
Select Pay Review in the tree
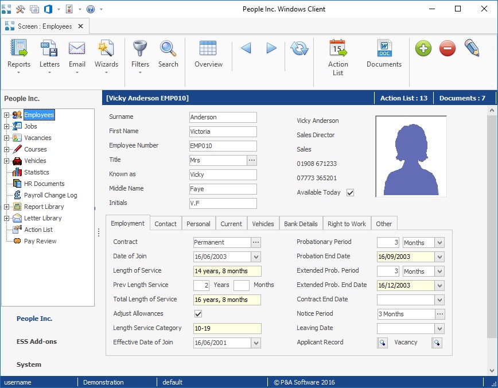coord(40,241)
